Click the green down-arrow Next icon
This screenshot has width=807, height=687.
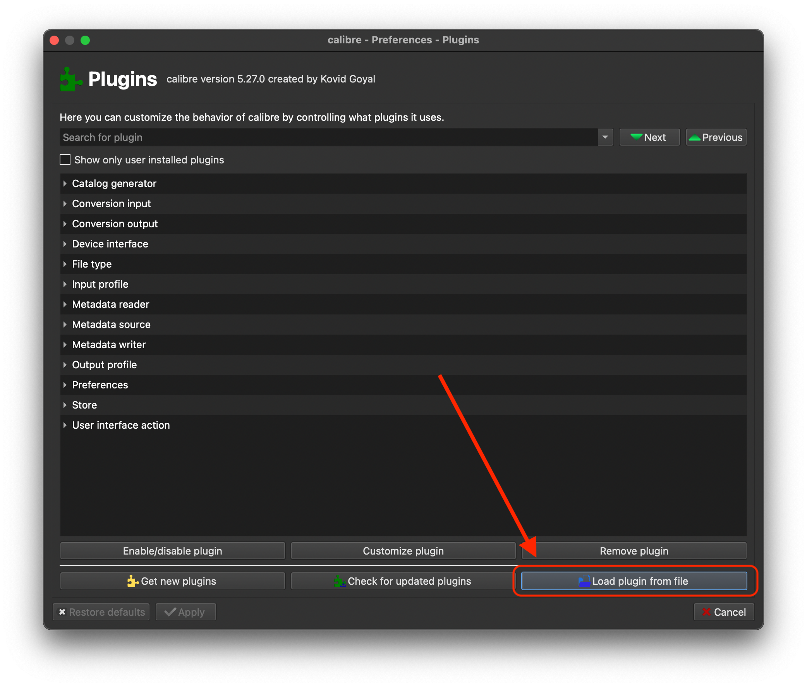[x=636, y=137]
